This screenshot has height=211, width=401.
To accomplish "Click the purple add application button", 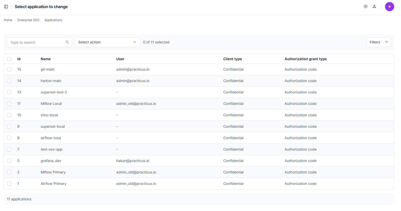I will [x=389, y=7].
